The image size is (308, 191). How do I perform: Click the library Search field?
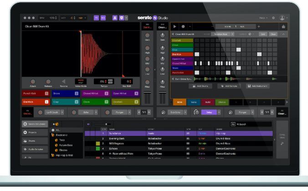coord(254,124)
